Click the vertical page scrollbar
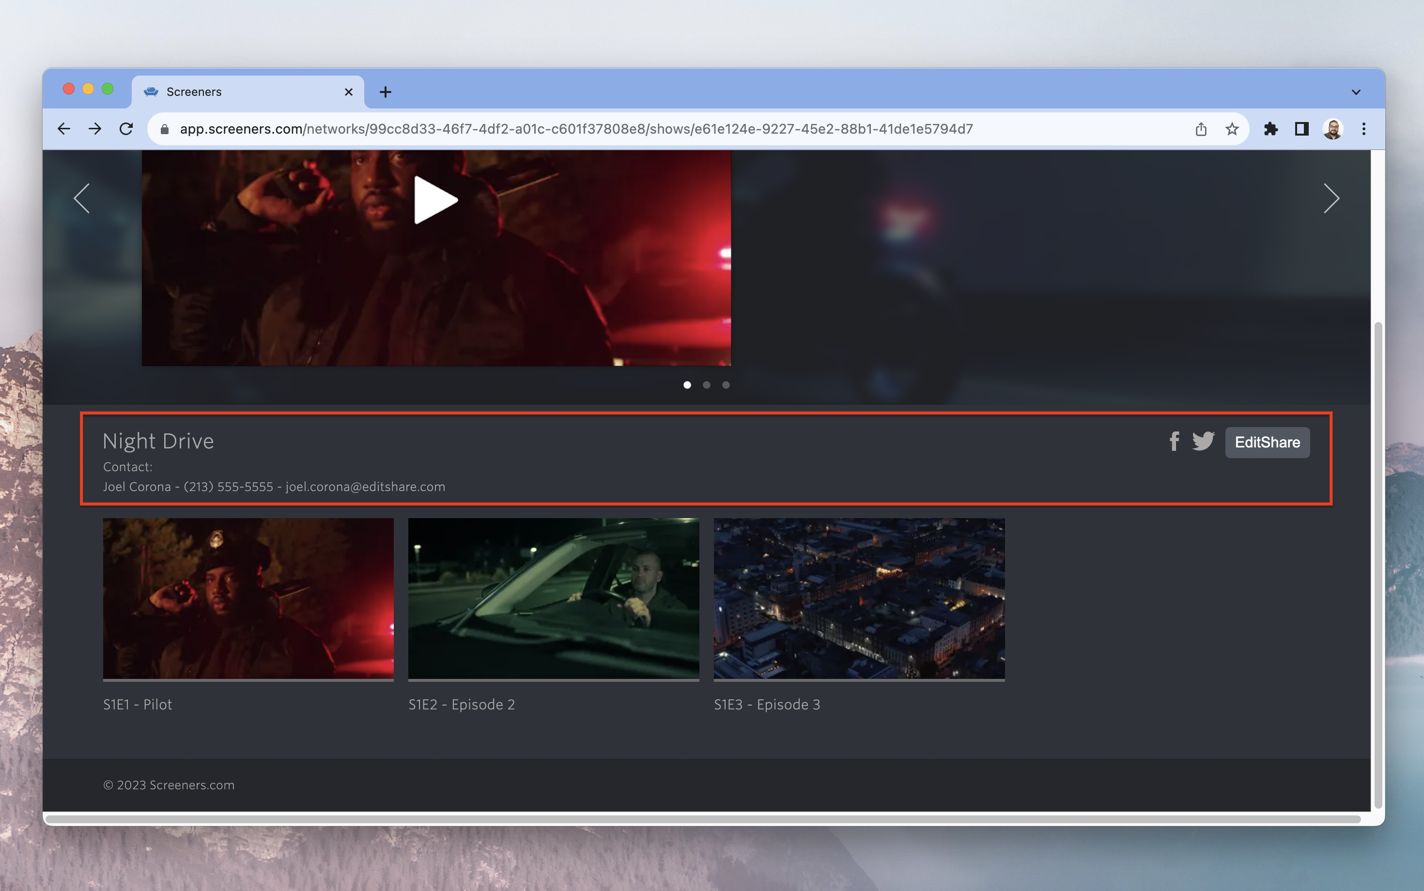Image resolution: width=1424 pixels, height=891 pixels. pyautogui.click(x=1378, y=565)
